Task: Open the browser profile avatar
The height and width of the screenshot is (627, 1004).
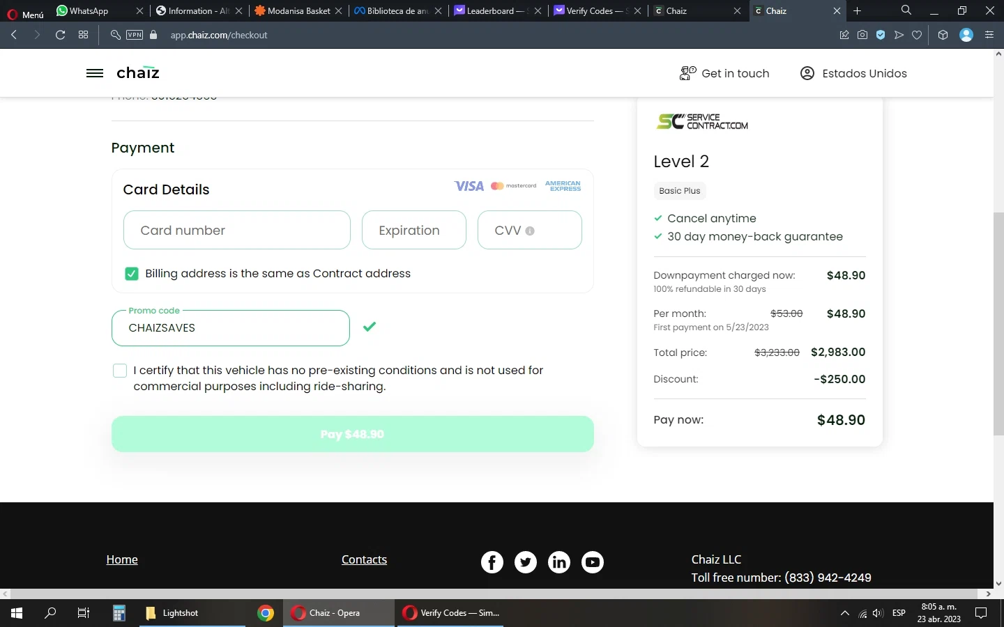Action: tap(966, 35)
